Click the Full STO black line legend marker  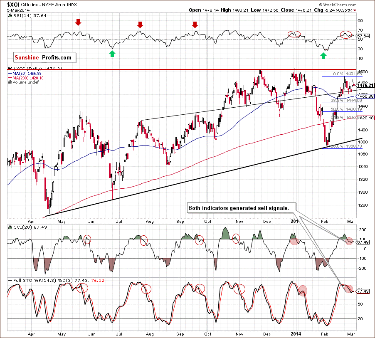point(10,280)
